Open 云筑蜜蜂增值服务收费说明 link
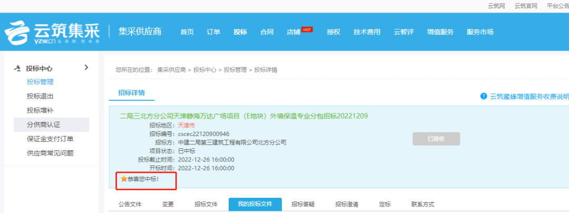 (529, 96)
